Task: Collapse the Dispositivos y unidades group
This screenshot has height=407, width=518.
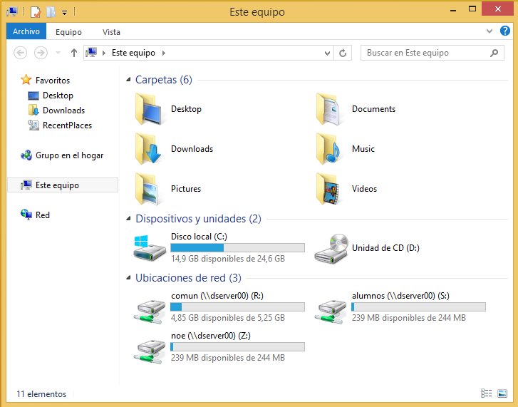Action: 128,219
